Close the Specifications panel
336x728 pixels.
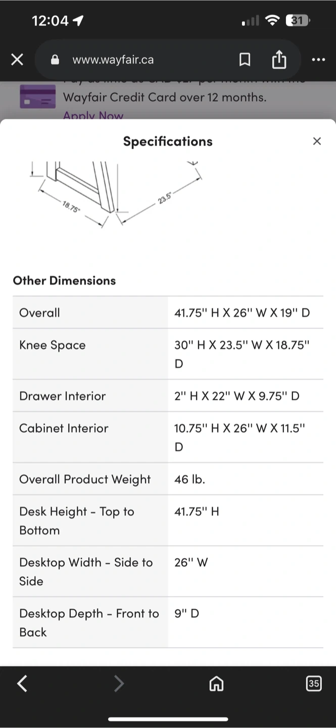click(x=317, y=142)
